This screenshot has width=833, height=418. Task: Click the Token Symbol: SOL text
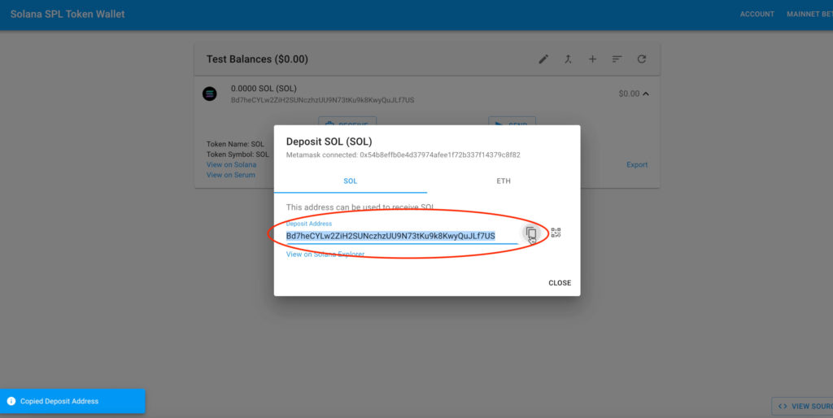238,155
